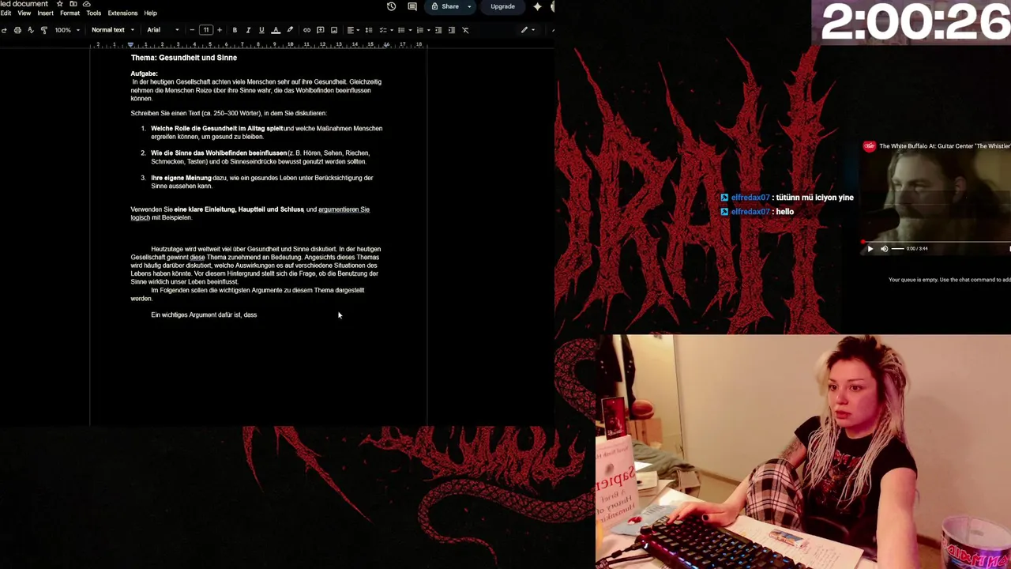
Task: Increase indent of paragraph
Action: pos(452,30)
